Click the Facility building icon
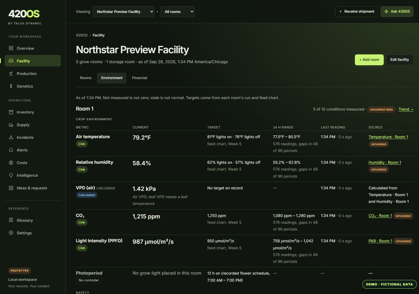This screenshot has width=419, height=294. tap(11, 61)
